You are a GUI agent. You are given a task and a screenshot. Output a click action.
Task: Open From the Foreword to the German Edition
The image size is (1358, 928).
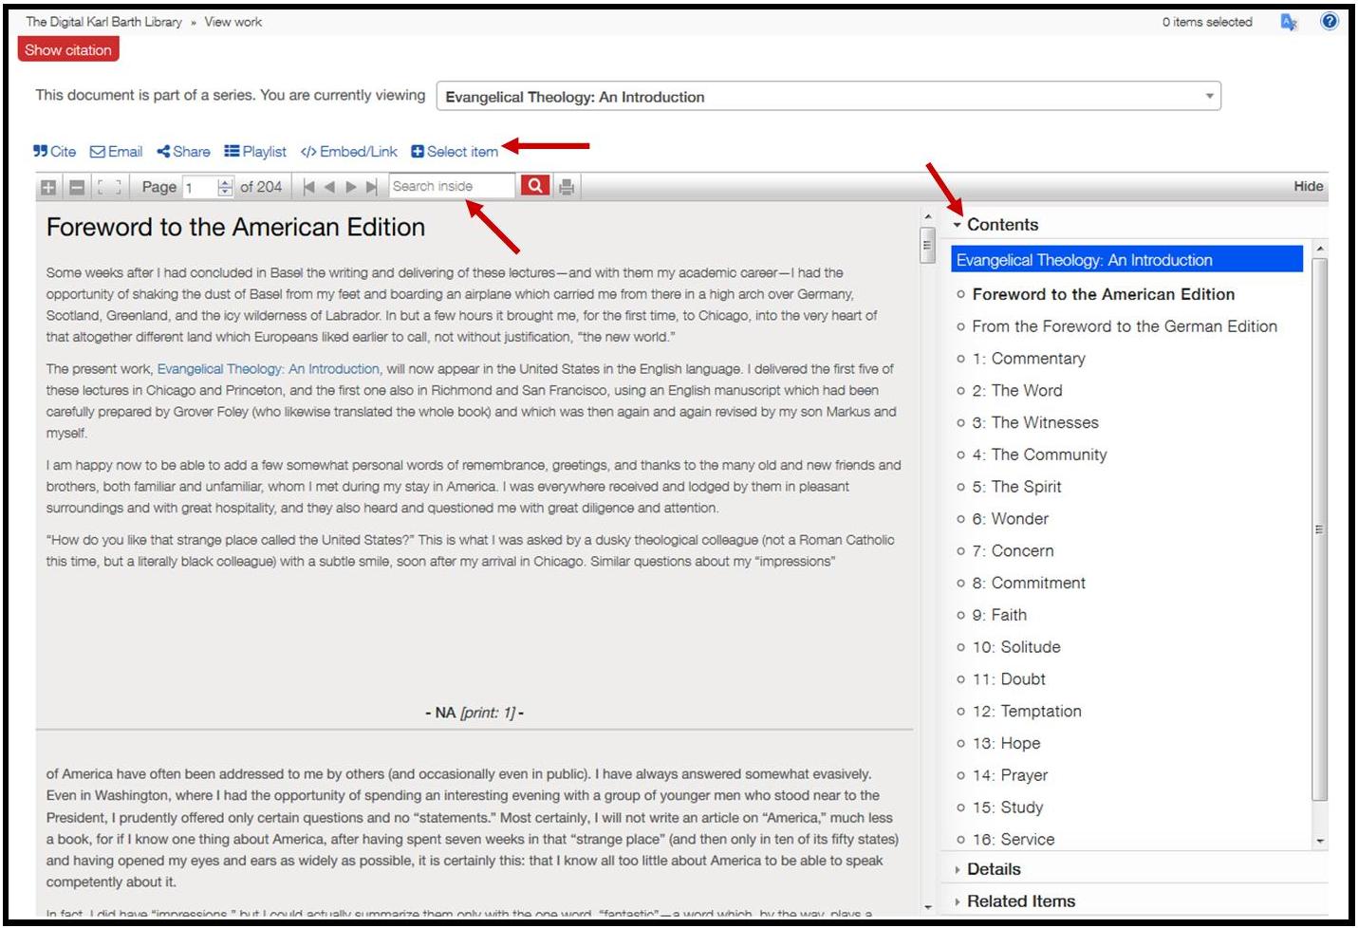(1125, 326)
